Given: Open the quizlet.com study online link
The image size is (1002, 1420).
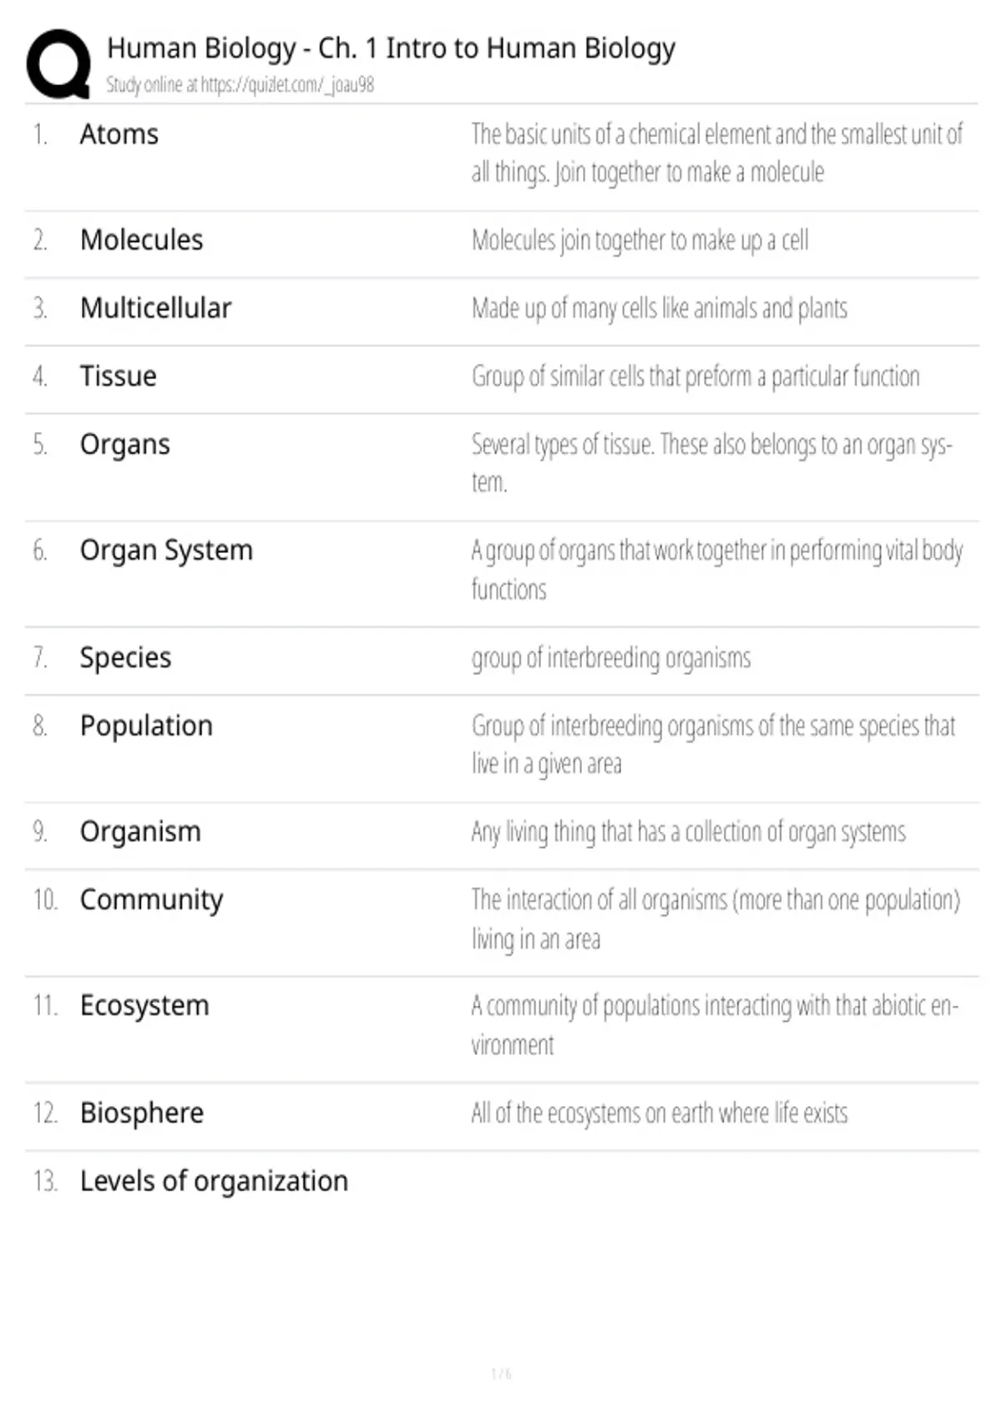Looking at the screenshot, I should (x=240, y=84).
